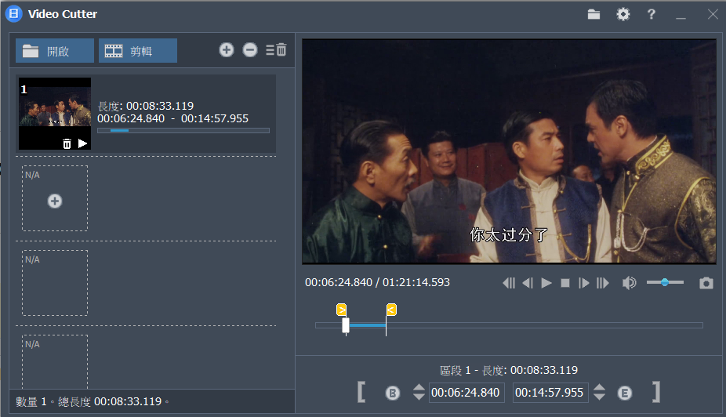Click start time field 00:06:24.840

click(466, 393)
